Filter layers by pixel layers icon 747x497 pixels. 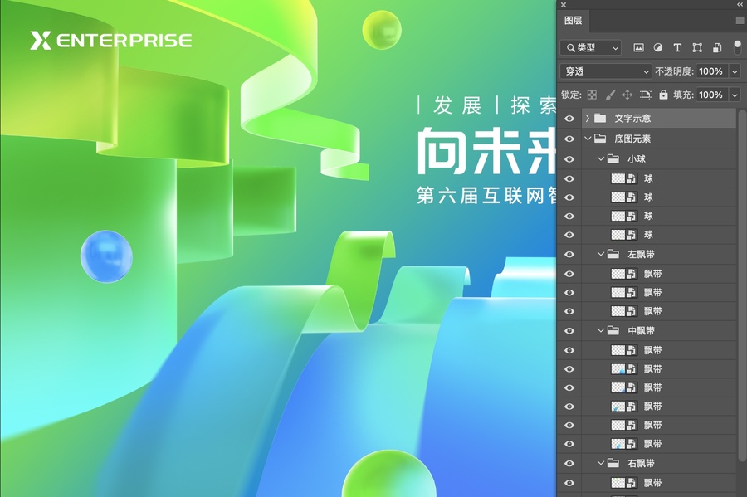(638, 47)
